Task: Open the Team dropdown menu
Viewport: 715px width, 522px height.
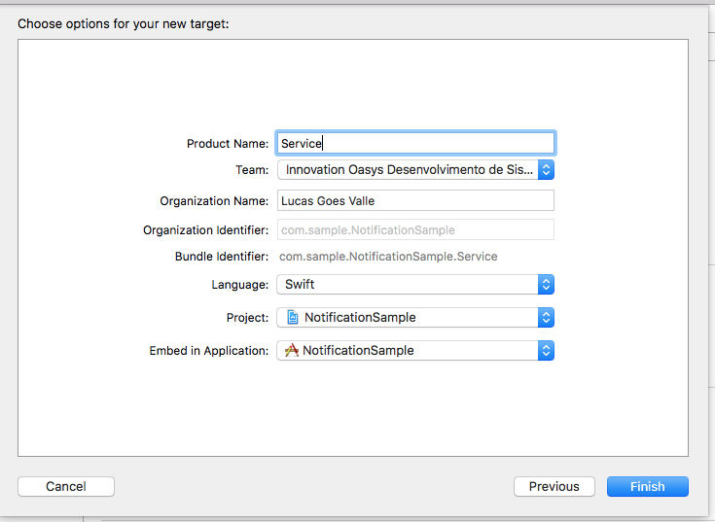Action: point(415,170)
